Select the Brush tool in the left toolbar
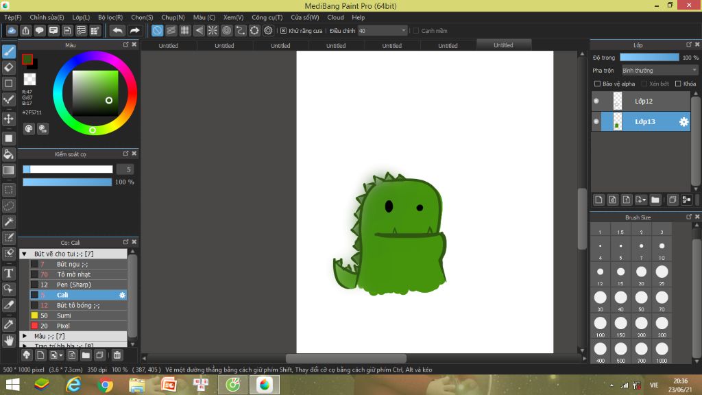The width and height of the screenshot is (702, 395). click(x=8, y=52)
